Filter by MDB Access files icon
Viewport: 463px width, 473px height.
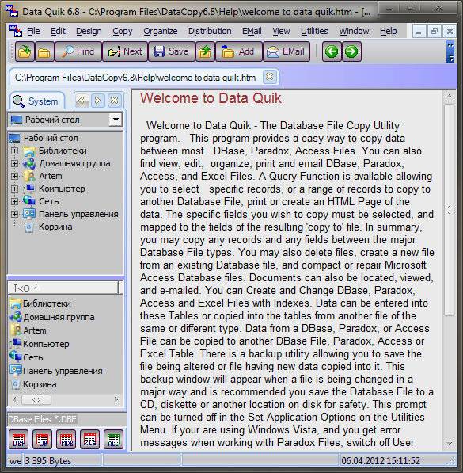coord(66,440)
